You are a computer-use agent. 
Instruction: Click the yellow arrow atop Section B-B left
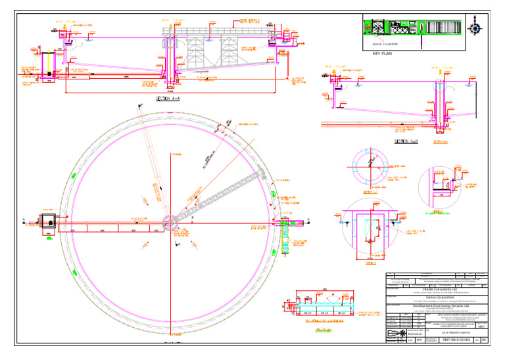[x=334, y=72]
